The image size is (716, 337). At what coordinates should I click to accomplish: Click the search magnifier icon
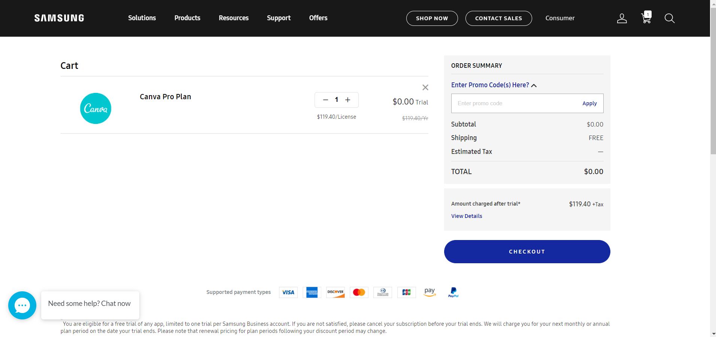669,18
